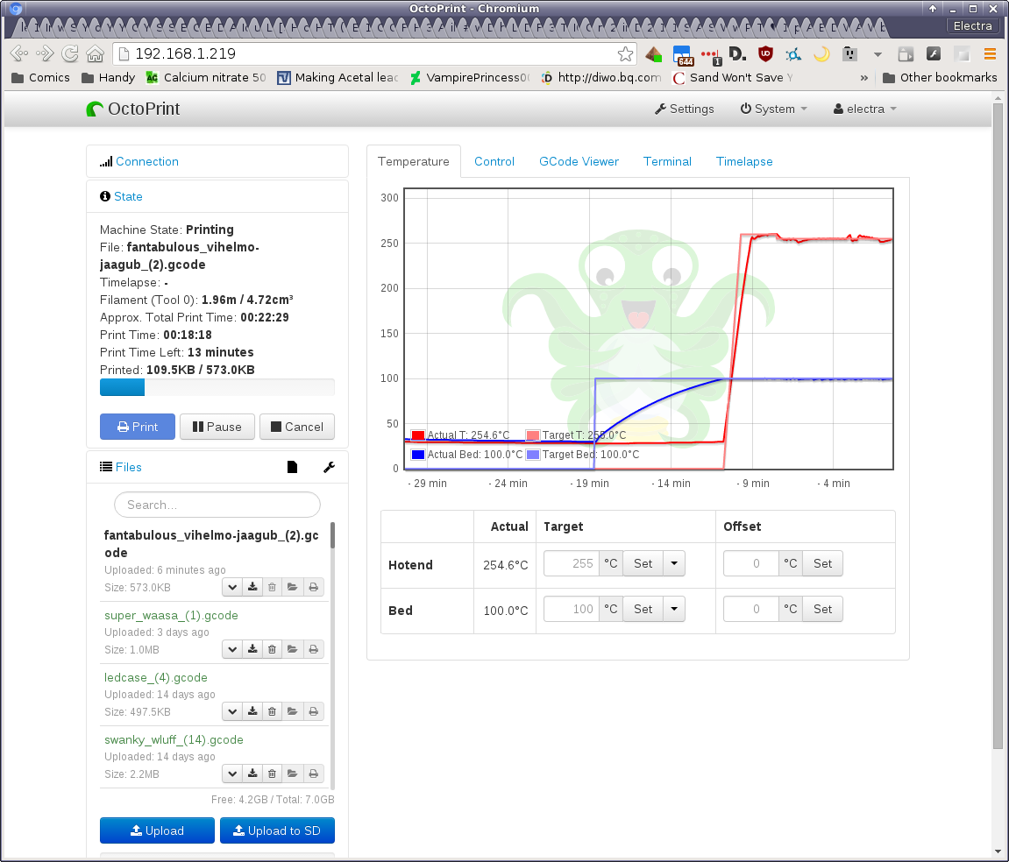Open the uBlock Origin extension icon
The width and height of the screenshot is (1009, 862).
click(765, 54)
